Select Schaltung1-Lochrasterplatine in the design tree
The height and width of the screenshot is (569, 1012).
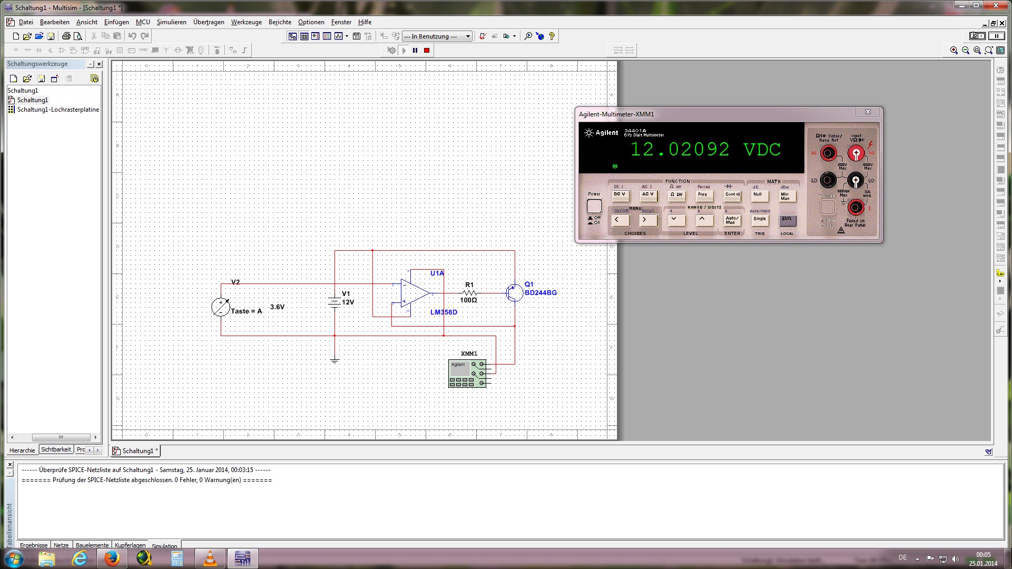[x=58, y=110]
